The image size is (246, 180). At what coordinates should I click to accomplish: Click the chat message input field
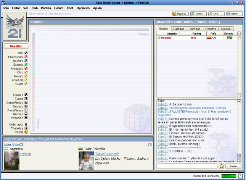click(x=187, y=166)
